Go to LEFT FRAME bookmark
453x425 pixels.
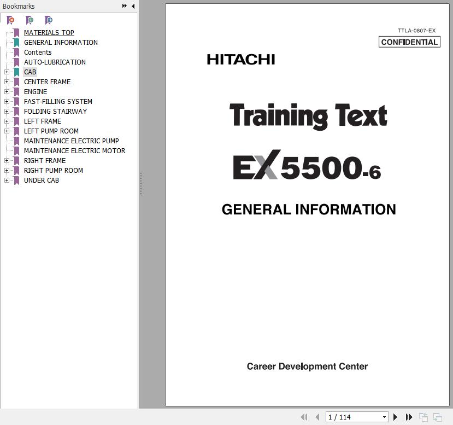(43, 121)
